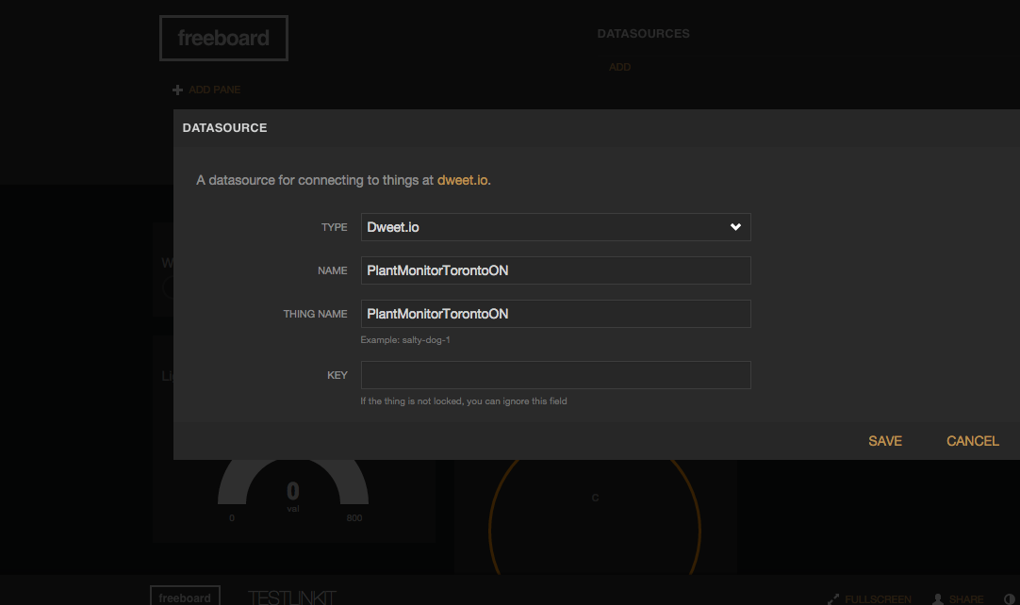Save the datasource settings
The height and width of the screenshot is (605, 1020).
pos(884,441)
